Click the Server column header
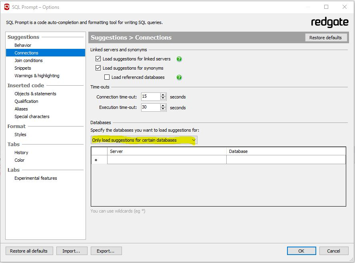Viewport: 355px width, 263px height. point(167,151)
